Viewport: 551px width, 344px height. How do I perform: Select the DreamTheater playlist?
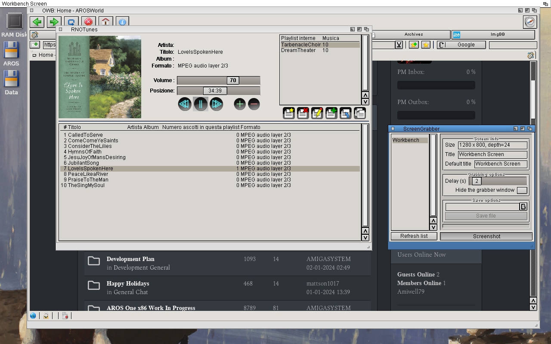pyautogui.click(x=298, y=50)
